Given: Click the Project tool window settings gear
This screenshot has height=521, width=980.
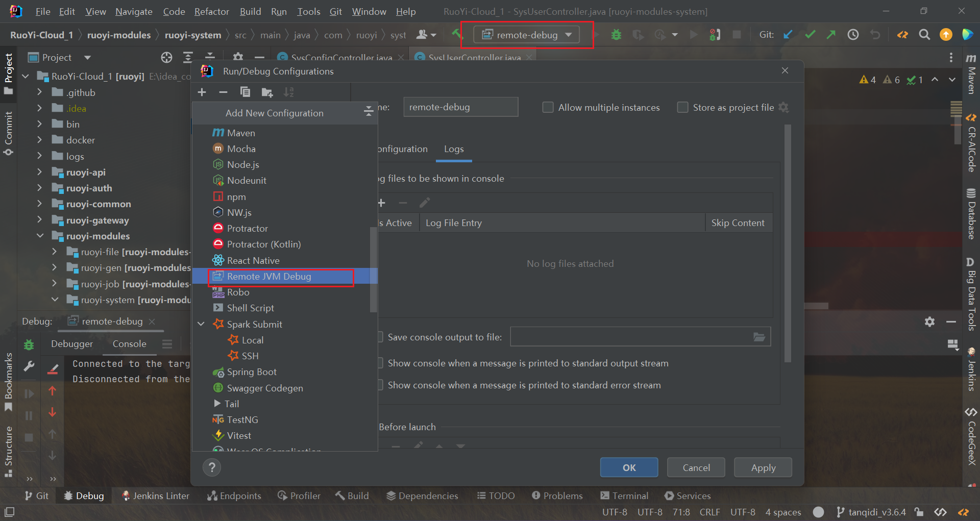Looking at the screenshot, I should [238, 57].
